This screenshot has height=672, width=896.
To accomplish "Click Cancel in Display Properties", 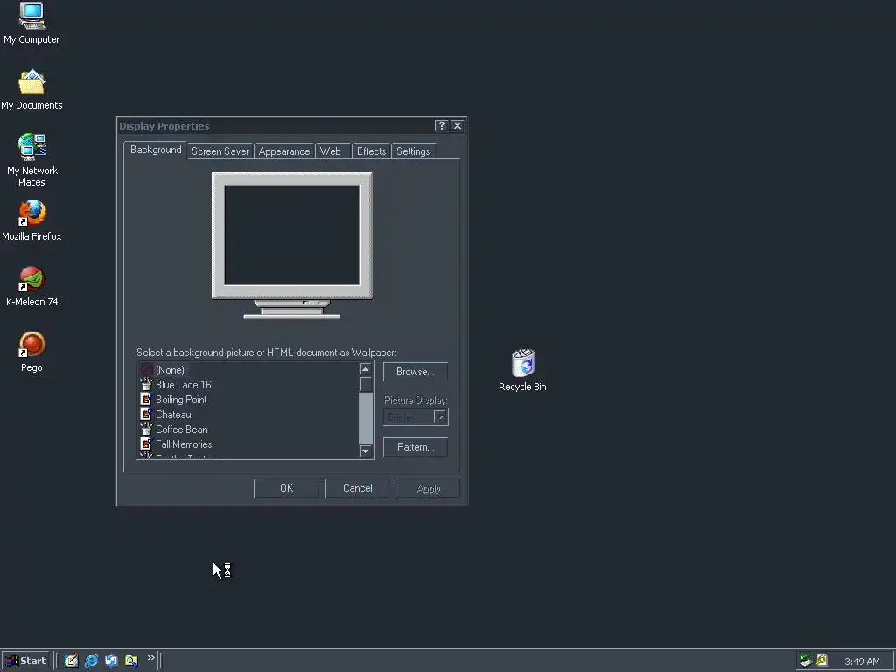I will (x=357, y=488).
